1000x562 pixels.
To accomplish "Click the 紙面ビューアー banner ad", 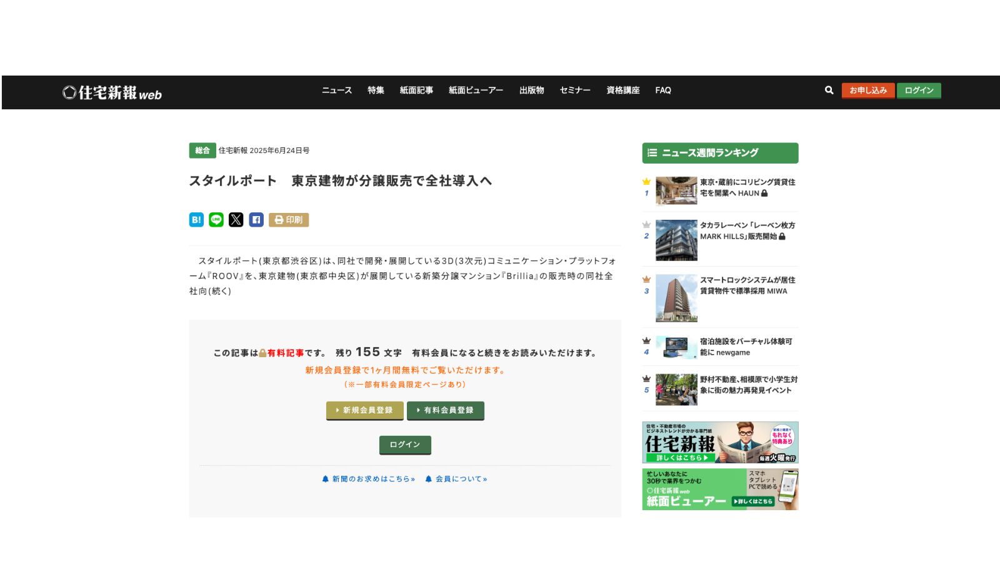I will (x=720, y=490).
